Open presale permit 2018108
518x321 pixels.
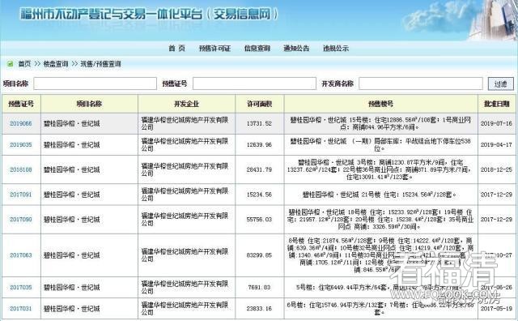tap(21, 169)
